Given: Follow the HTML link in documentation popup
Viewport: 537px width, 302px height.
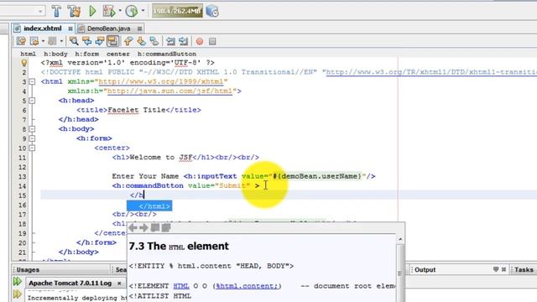Looking at the screenshot, I should (181, 286).
